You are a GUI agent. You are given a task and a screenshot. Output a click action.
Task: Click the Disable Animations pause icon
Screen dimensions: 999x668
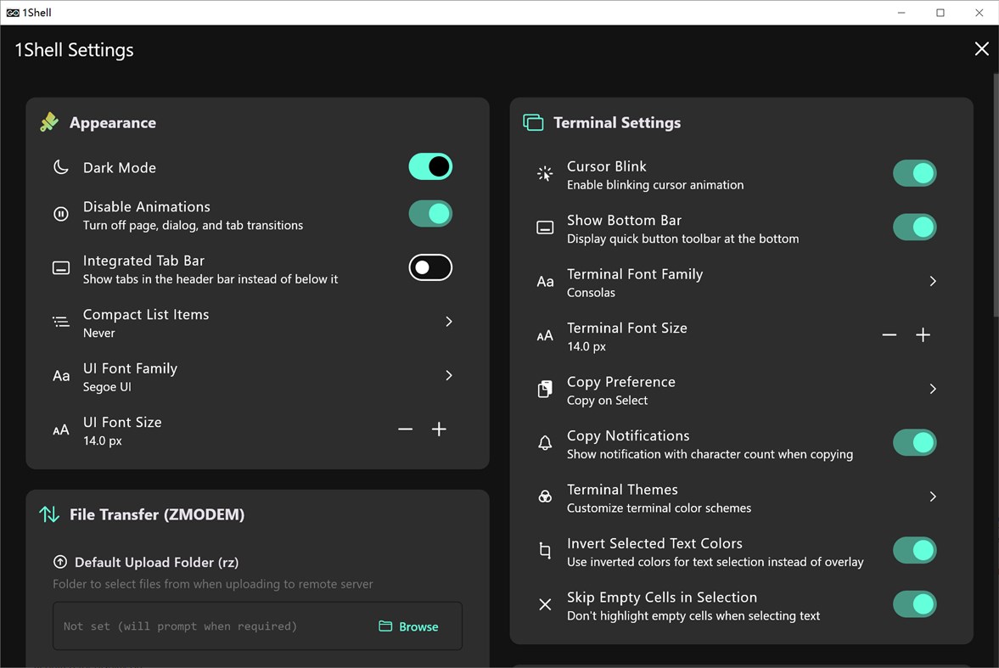[60, 214]
